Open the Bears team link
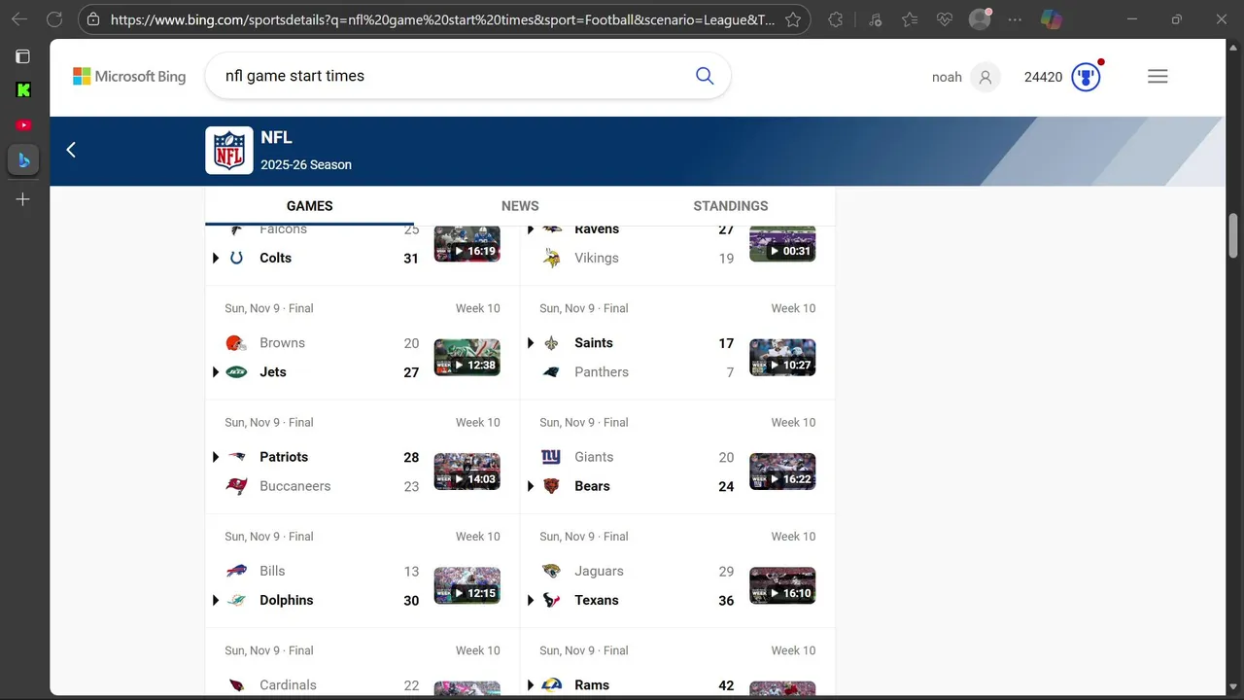This screenshot has height=700, width=1244. 592,486
